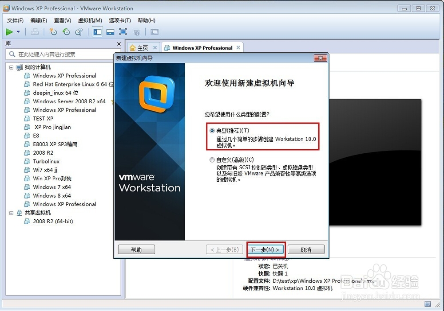Click the 共享虚拟机 shared icon
This screenshot has width=444, height=311.
(19, 213)
